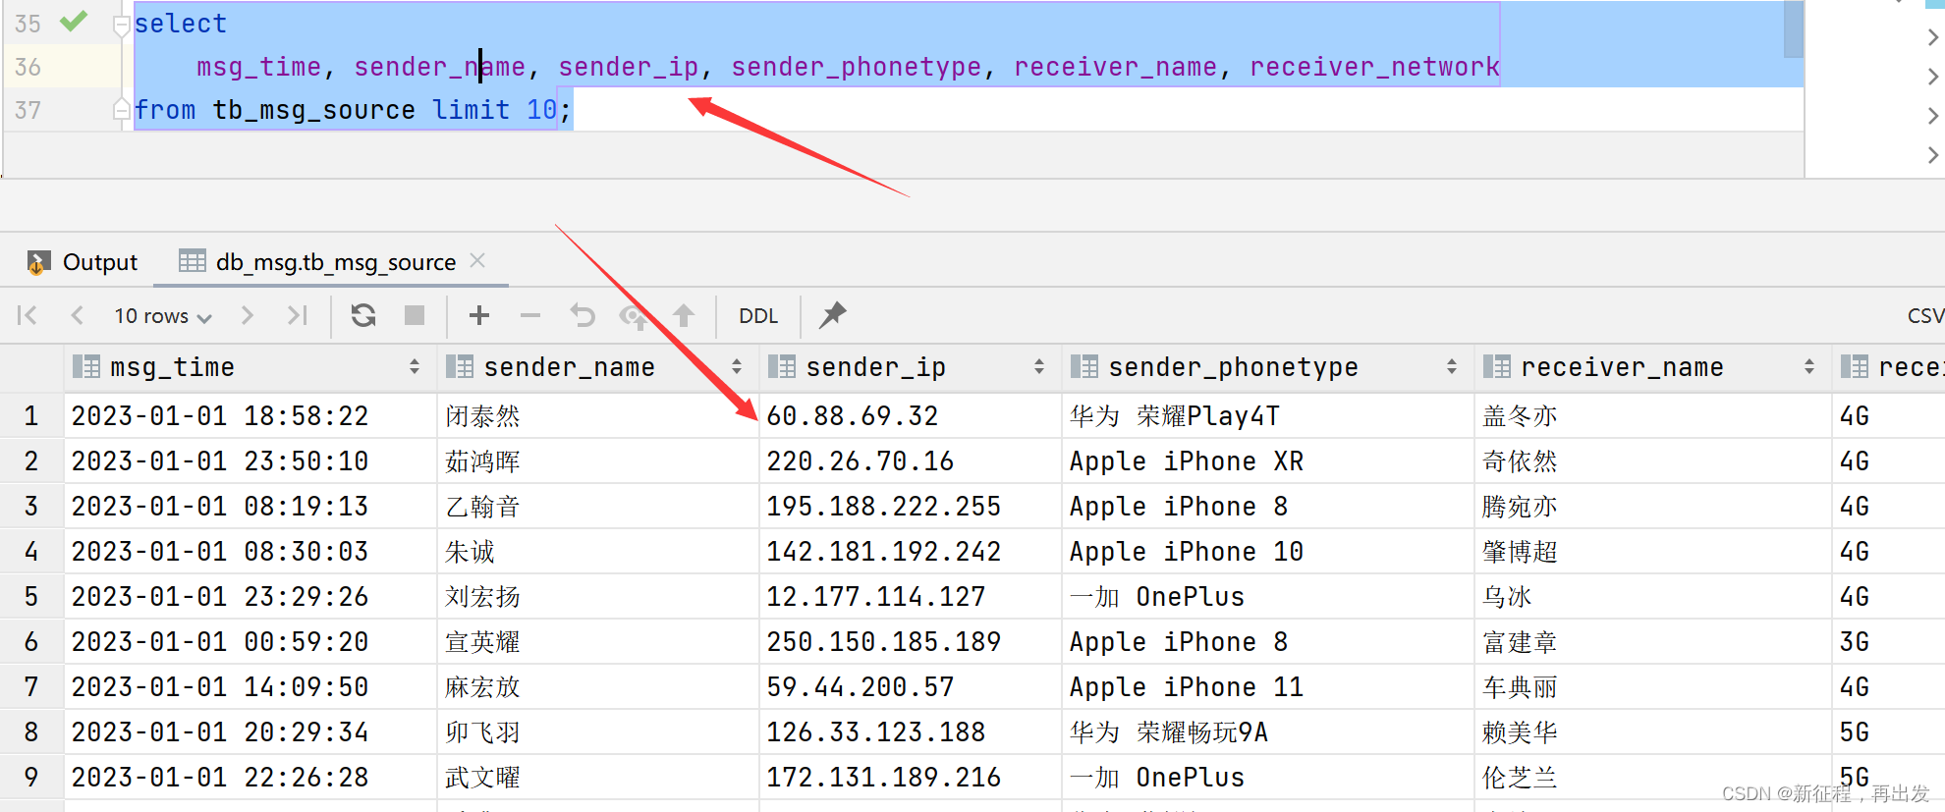The image size is (1945, 812).
Task: Select row number 5 in the grid
Action: tap(31, 597)
